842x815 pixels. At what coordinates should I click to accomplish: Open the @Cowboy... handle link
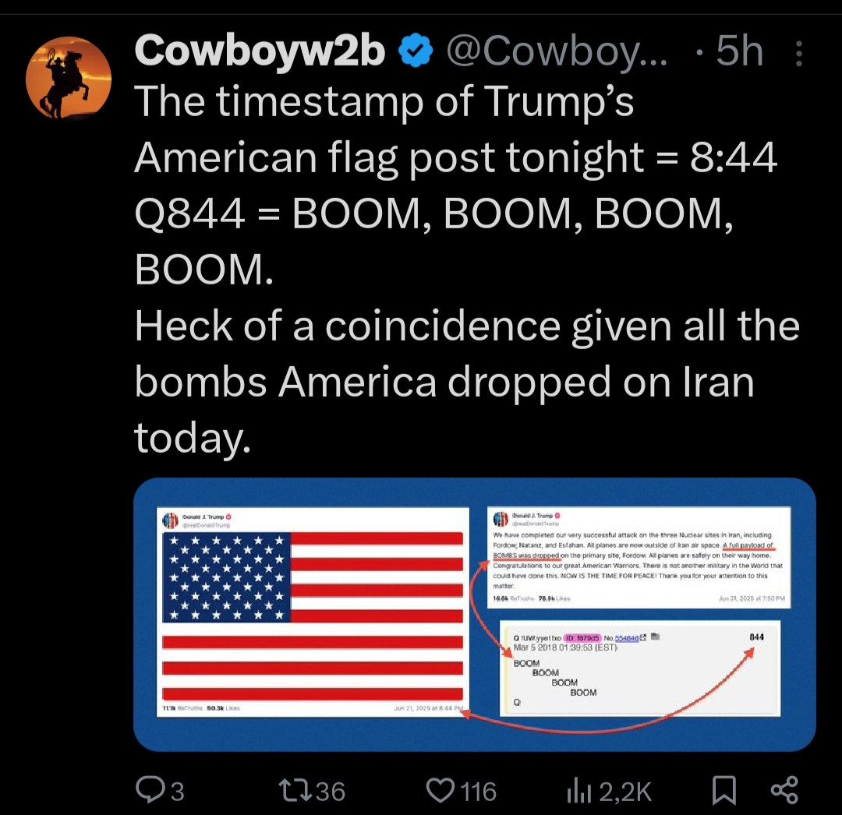(x=556, y=52)
